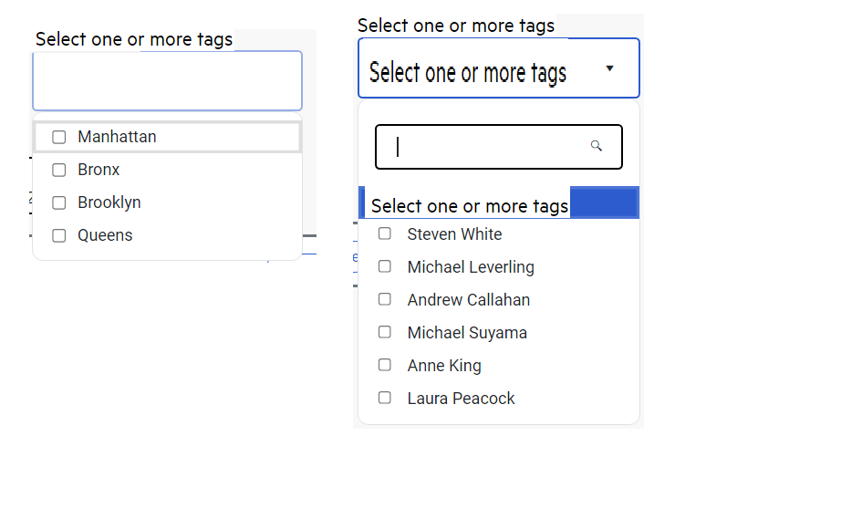This screenshot has width=841, height=529.
Task: Toggle the Michael Leverling checkbox
Action: 385,266
